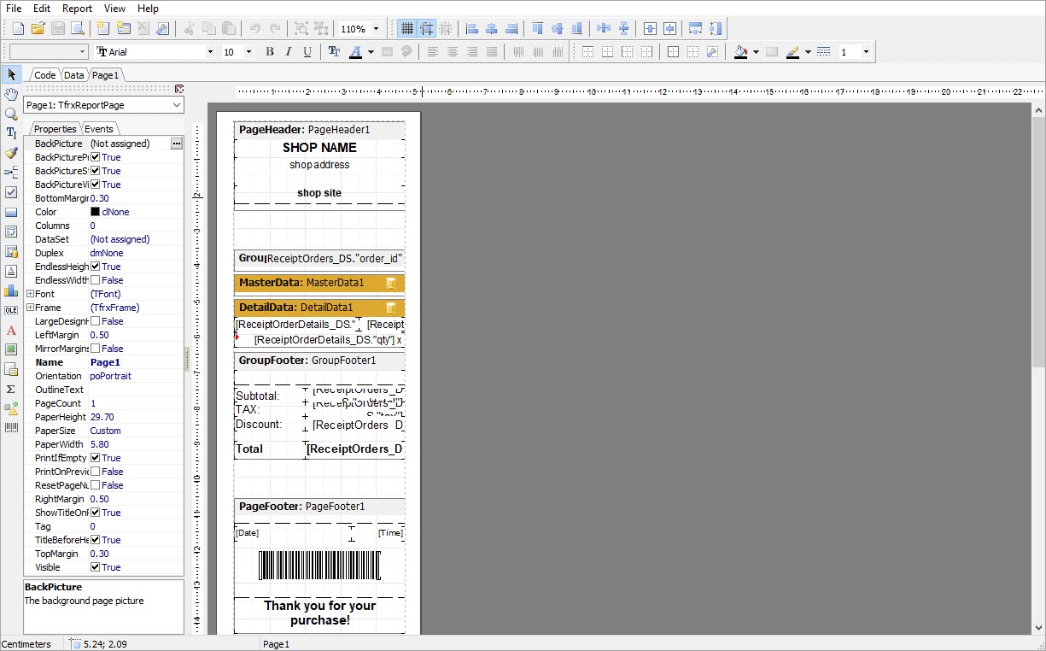The height and width of the screenshot is (651, 1046).
Task: Justify text alignment icon
Action: click(491, 52)
